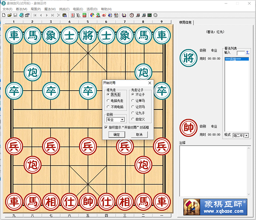Click black 炮 cannon on file 2
The width and height of the screenshot is (256, 220).
(32, 72)
